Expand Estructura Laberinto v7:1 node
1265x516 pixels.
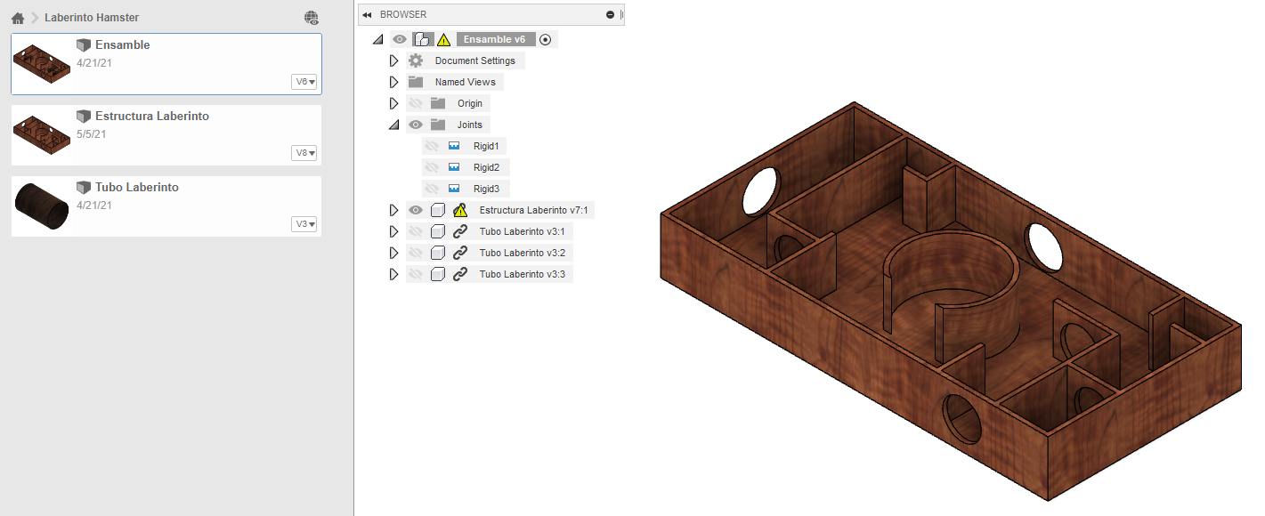pyautogui.click(x=393, y=210)
